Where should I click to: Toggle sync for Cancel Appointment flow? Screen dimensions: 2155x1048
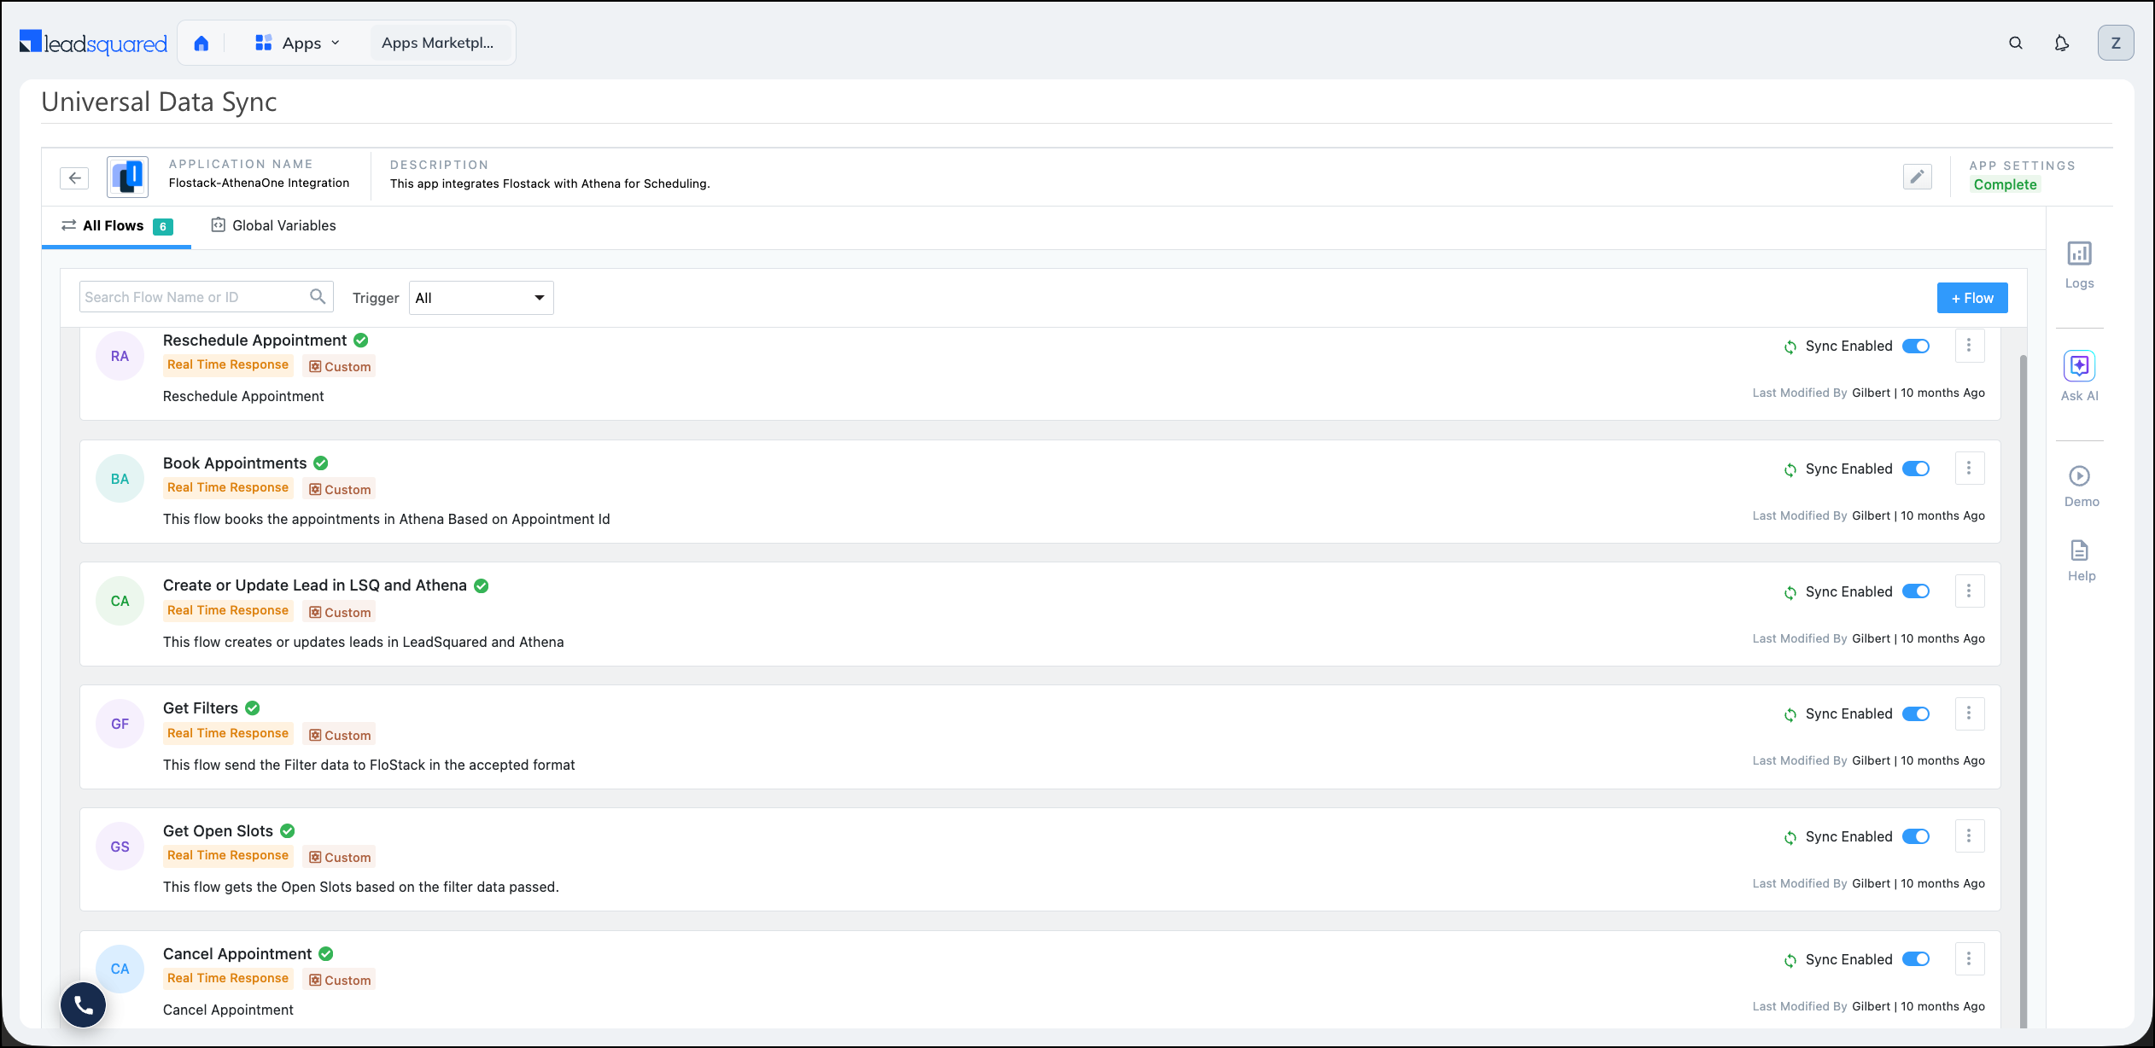(1916, 959)
